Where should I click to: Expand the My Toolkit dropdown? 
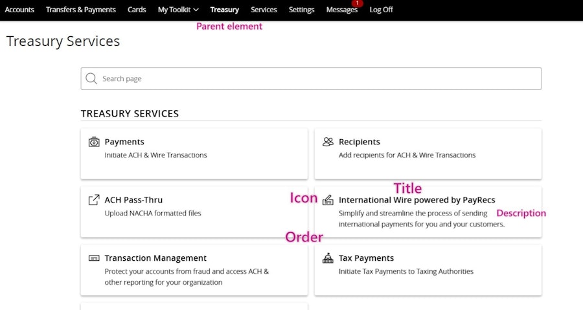pyautogui.click(x=178, y=10)
